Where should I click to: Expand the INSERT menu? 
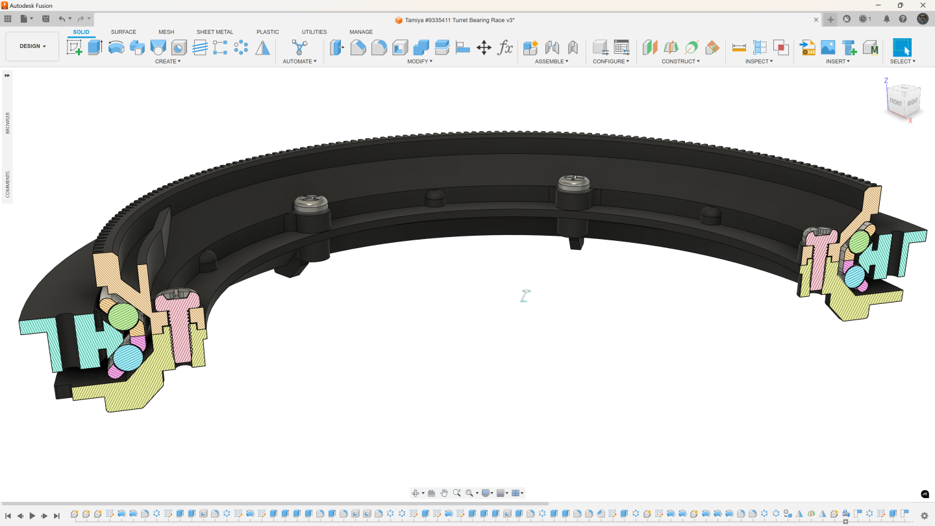[838, 62]
